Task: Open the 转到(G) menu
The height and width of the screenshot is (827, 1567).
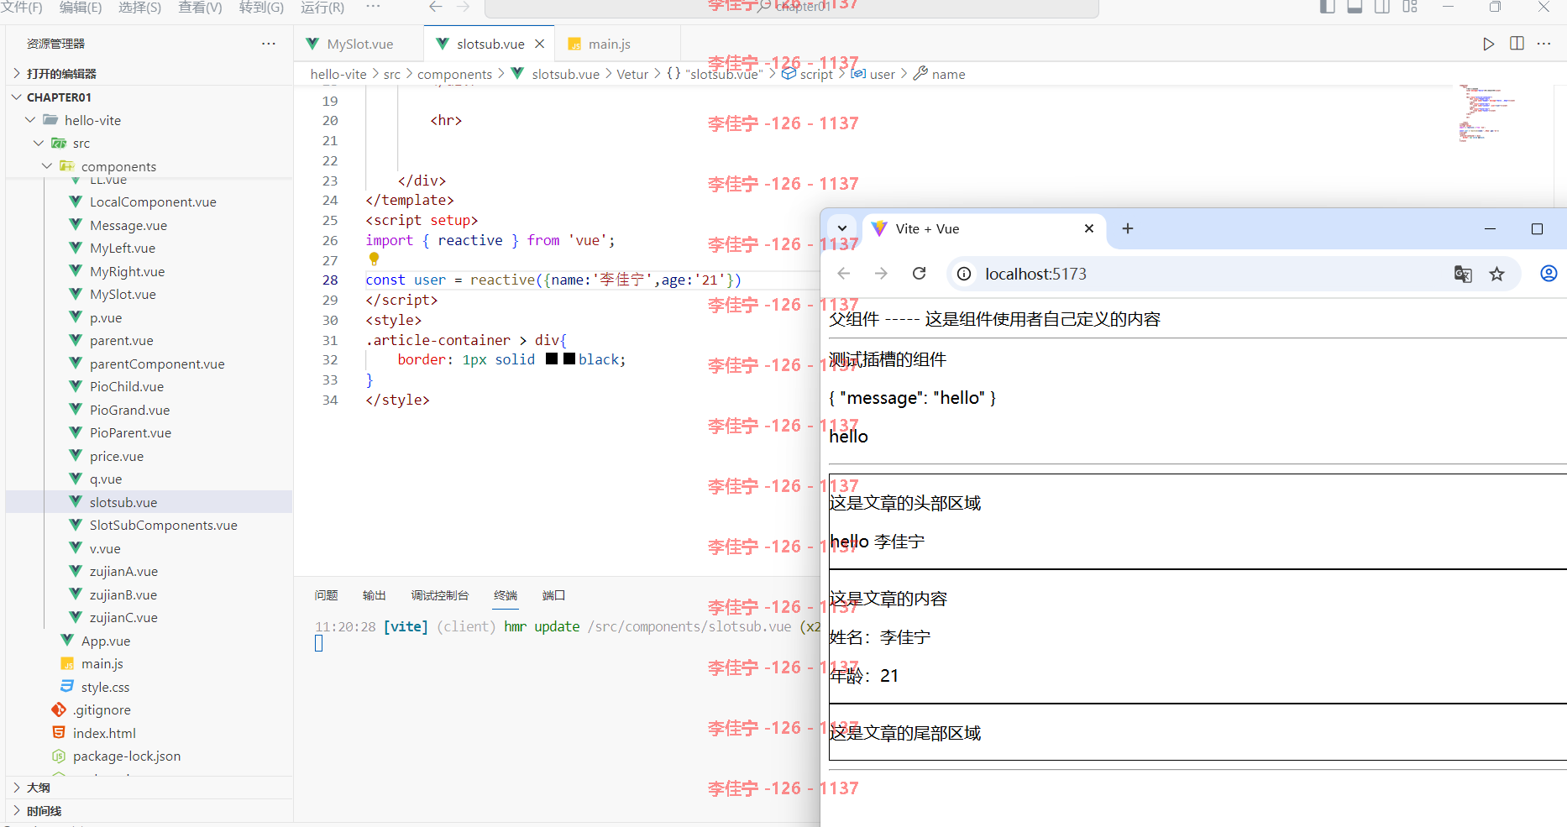Action: tap(261, 8)
